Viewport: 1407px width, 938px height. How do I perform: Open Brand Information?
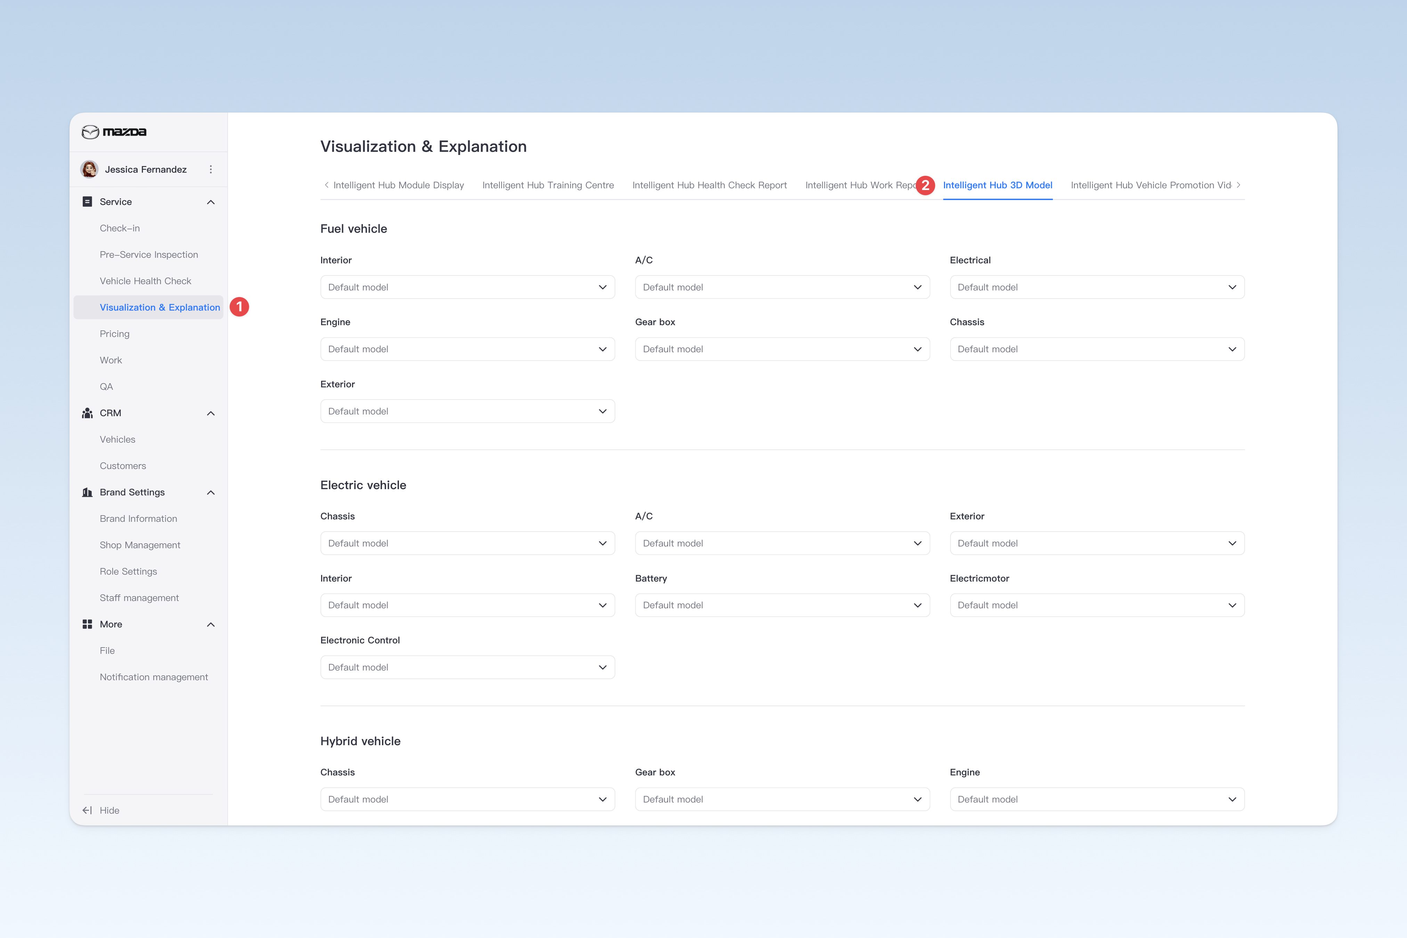tap(138, 519)
